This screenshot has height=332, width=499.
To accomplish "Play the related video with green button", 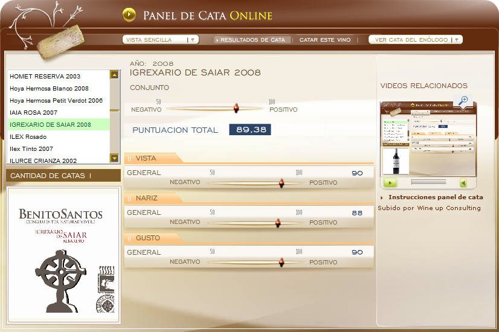I will click(390, 183).
